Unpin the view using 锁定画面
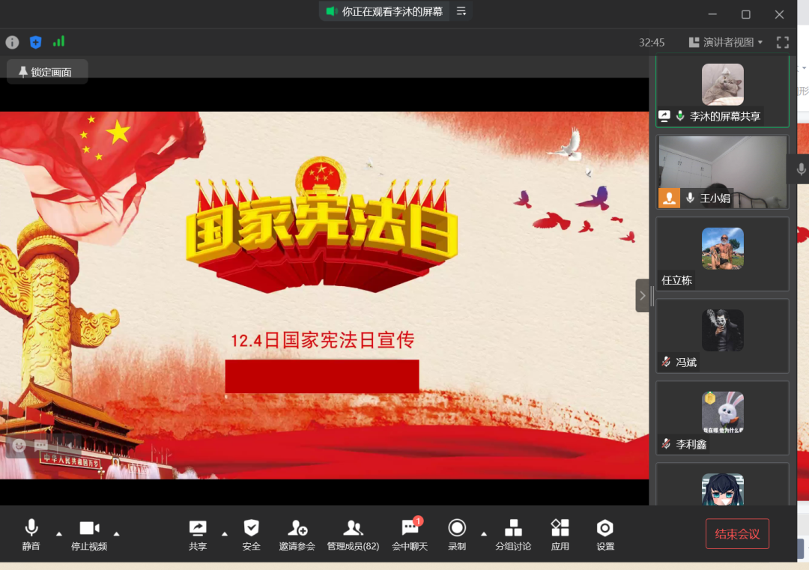 pyautogui.click(x=46, y=72)
